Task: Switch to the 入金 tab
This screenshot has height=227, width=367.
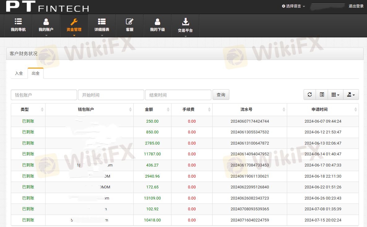Action: [x=19, y=74]
